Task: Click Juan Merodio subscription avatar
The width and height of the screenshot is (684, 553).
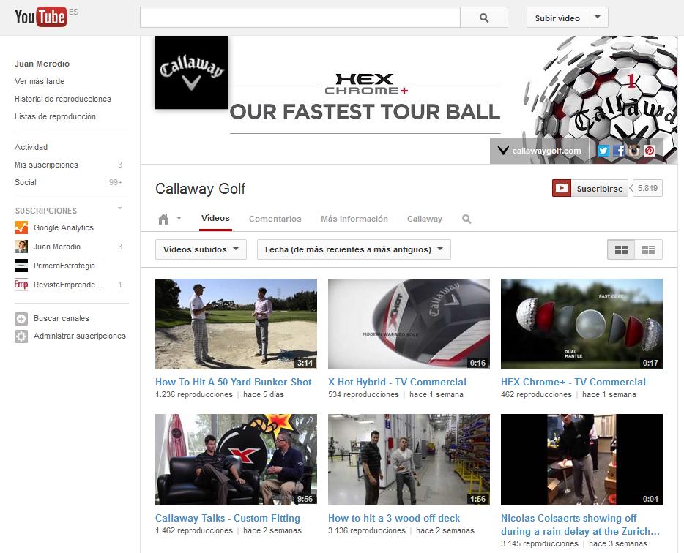Action: 21,247
